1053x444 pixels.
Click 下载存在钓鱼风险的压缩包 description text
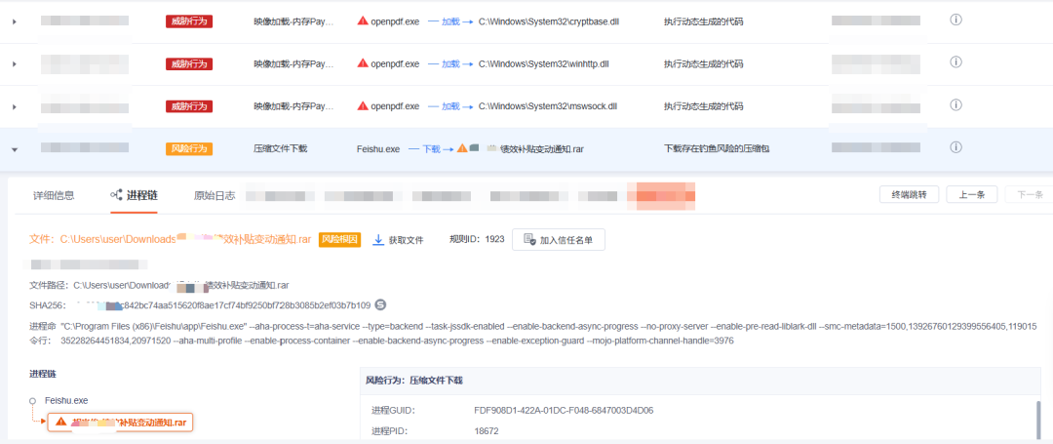717,148
